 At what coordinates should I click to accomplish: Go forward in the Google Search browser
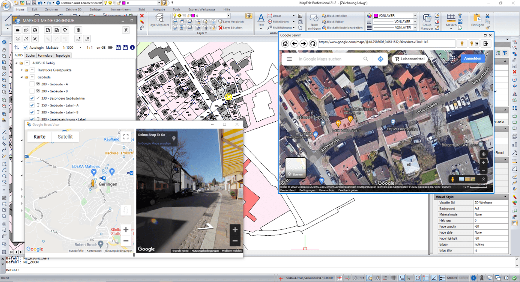tap(304, 44)
